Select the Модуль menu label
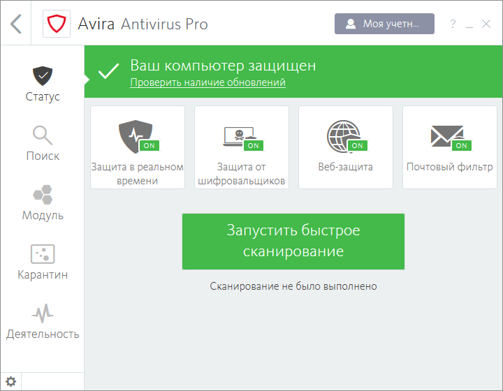This screenshot has height=391, width=503. (x=43, y=215)
